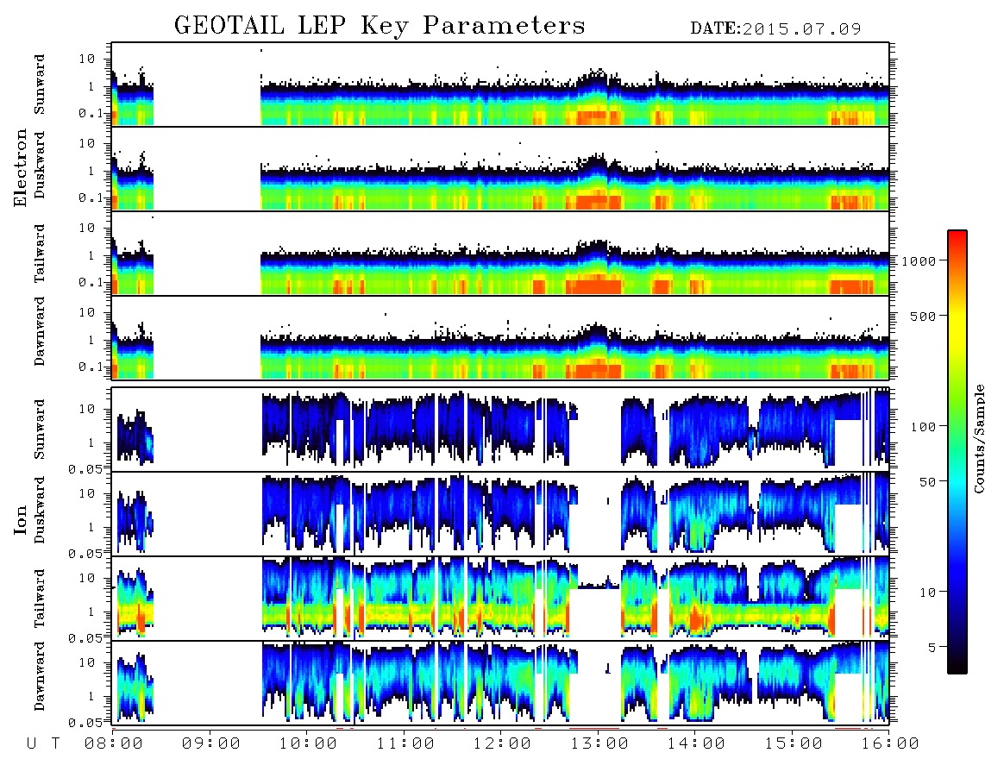
Task: Select the Electron Dawnward panel label
Action: pyautogui.click(x=39, y=331)
